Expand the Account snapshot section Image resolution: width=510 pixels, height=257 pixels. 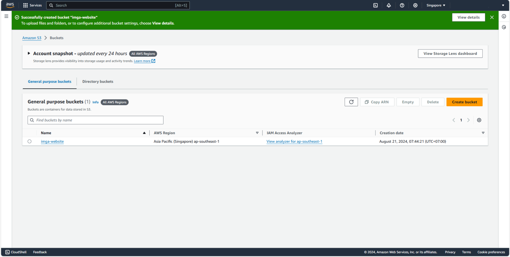pos(29,53)
